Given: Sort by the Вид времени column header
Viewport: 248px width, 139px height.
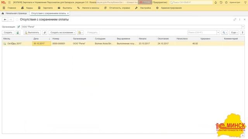Looking at the screenshot, I should pos(127,39).
